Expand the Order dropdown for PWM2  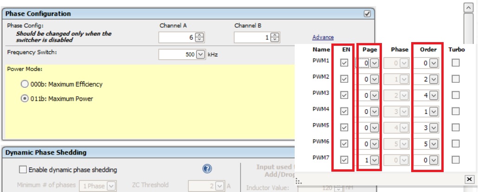(433, 80)
